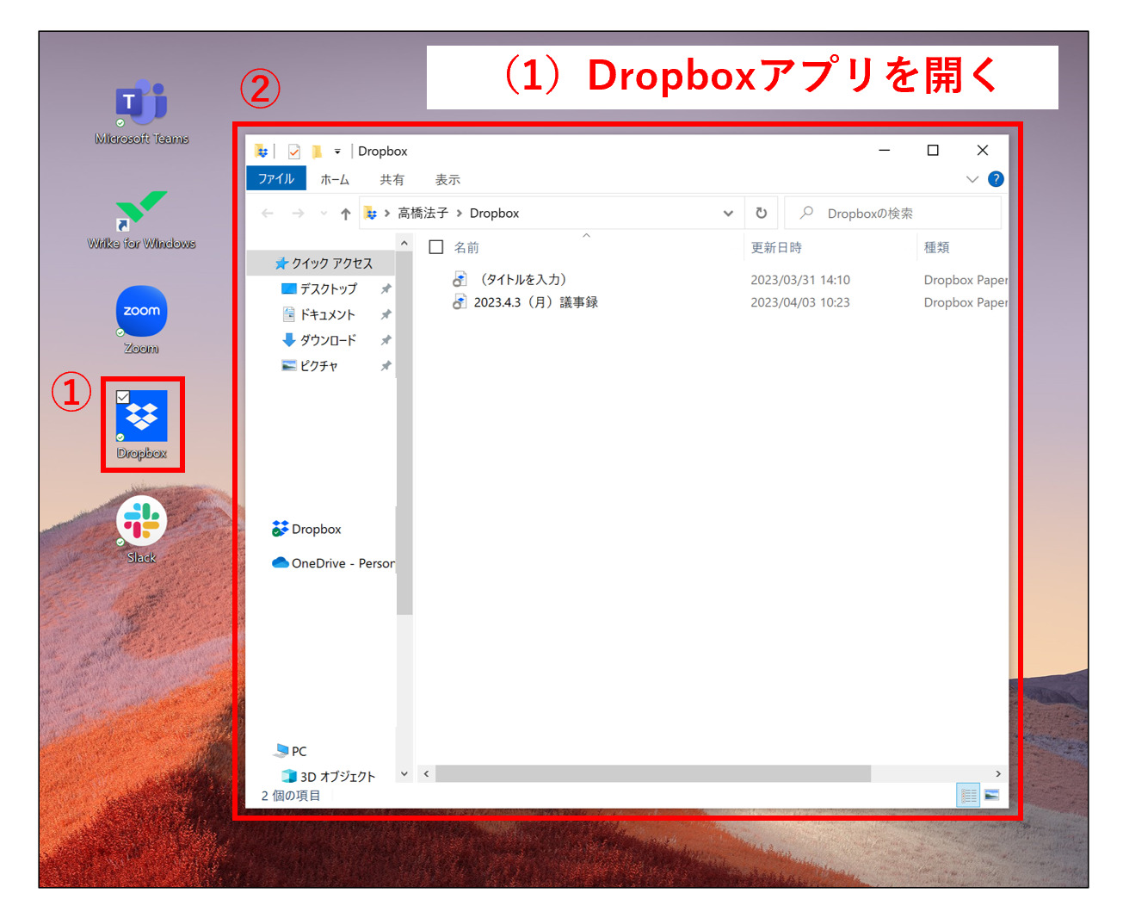
Task: Switch to details view in status bar
Action: [969, 796]
